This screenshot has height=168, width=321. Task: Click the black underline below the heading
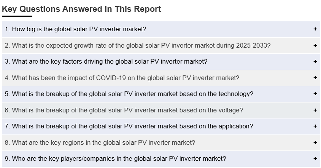pyautogui.click(x=17, y=16)
